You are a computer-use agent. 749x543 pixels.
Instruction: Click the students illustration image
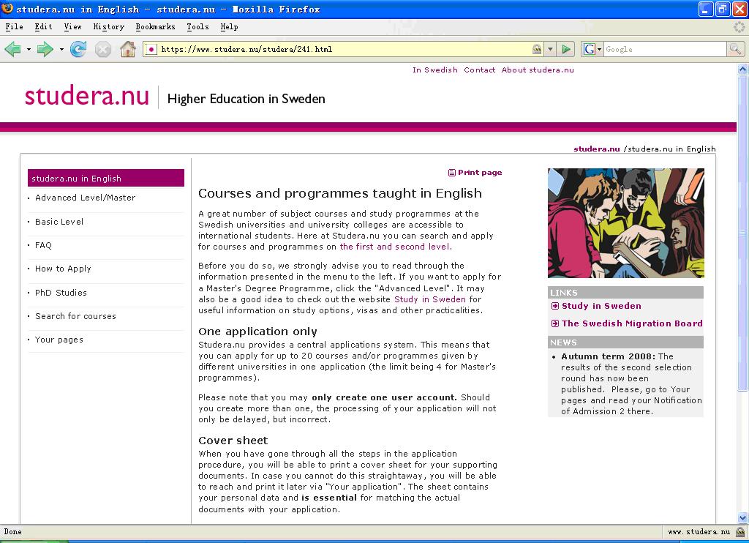point(626,222)
